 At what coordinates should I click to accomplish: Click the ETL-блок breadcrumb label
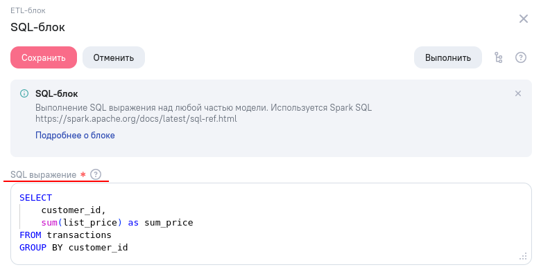click(x=28, y=10)
